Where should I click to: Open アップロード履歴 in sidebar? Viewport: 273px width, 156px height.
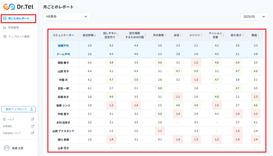point(19,37)
